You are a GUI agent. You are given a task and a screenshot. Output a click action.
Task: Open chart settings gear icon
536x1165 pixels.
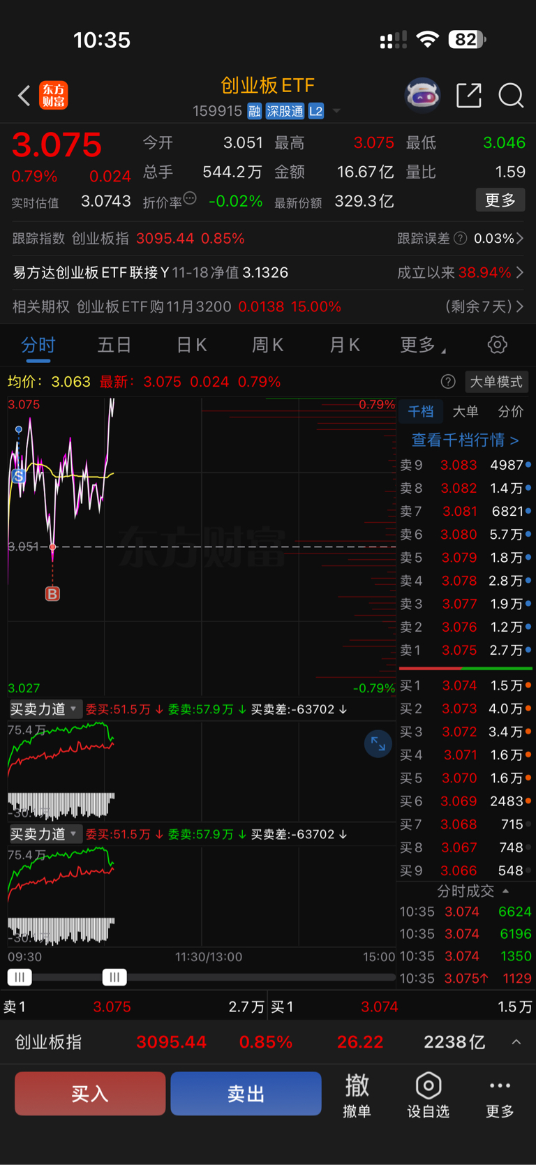pyautogui.click(x=497, y=344)
